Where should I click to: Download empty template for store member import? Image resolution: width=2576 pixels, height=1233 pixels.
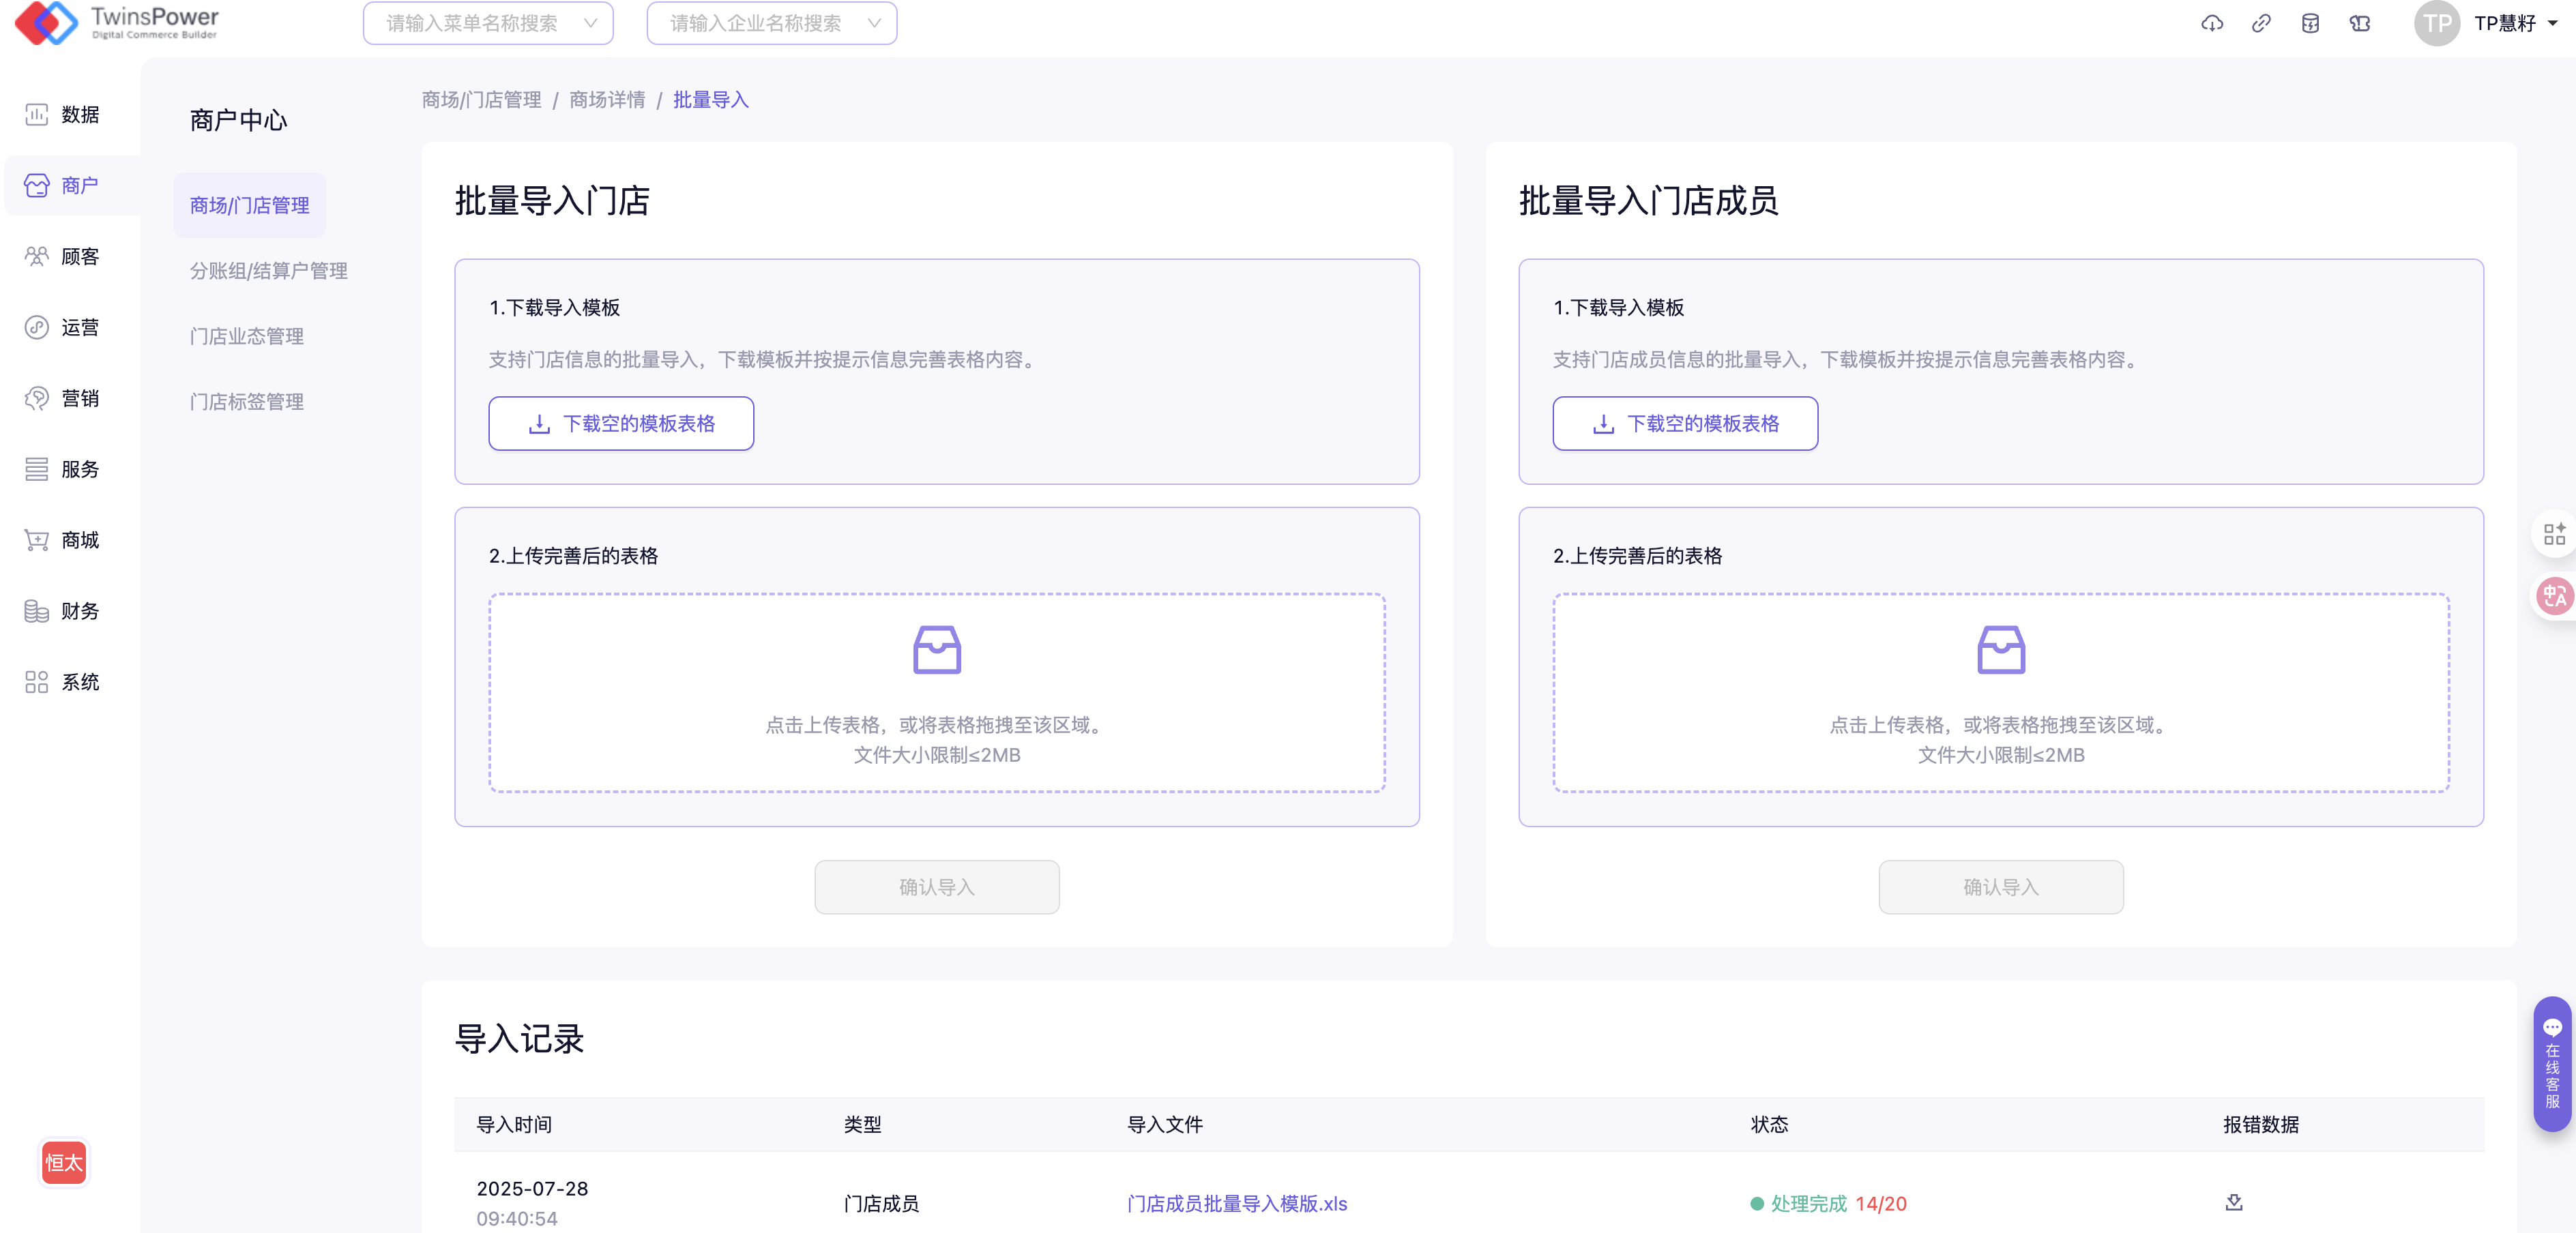1685,424
